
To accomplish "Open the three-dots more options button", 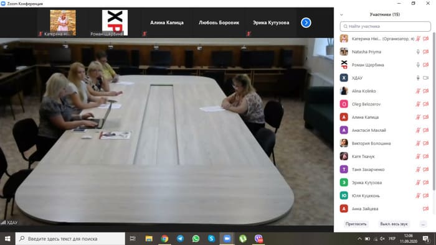I will point(423,224).
